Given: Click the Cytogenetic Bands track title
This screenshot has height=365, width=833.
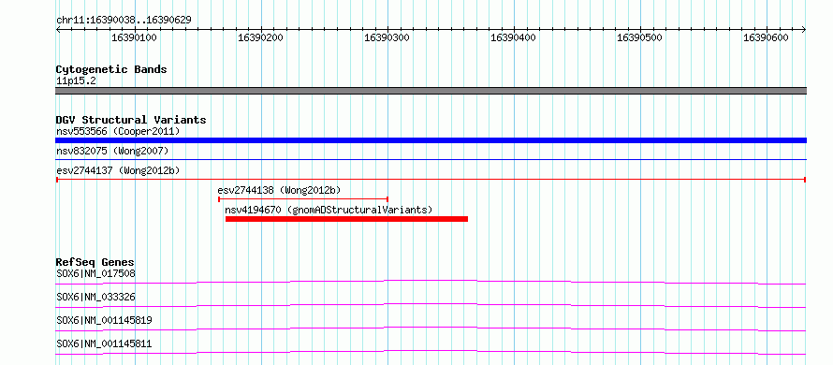Looking at the screenshot, I should pos(111,69).
